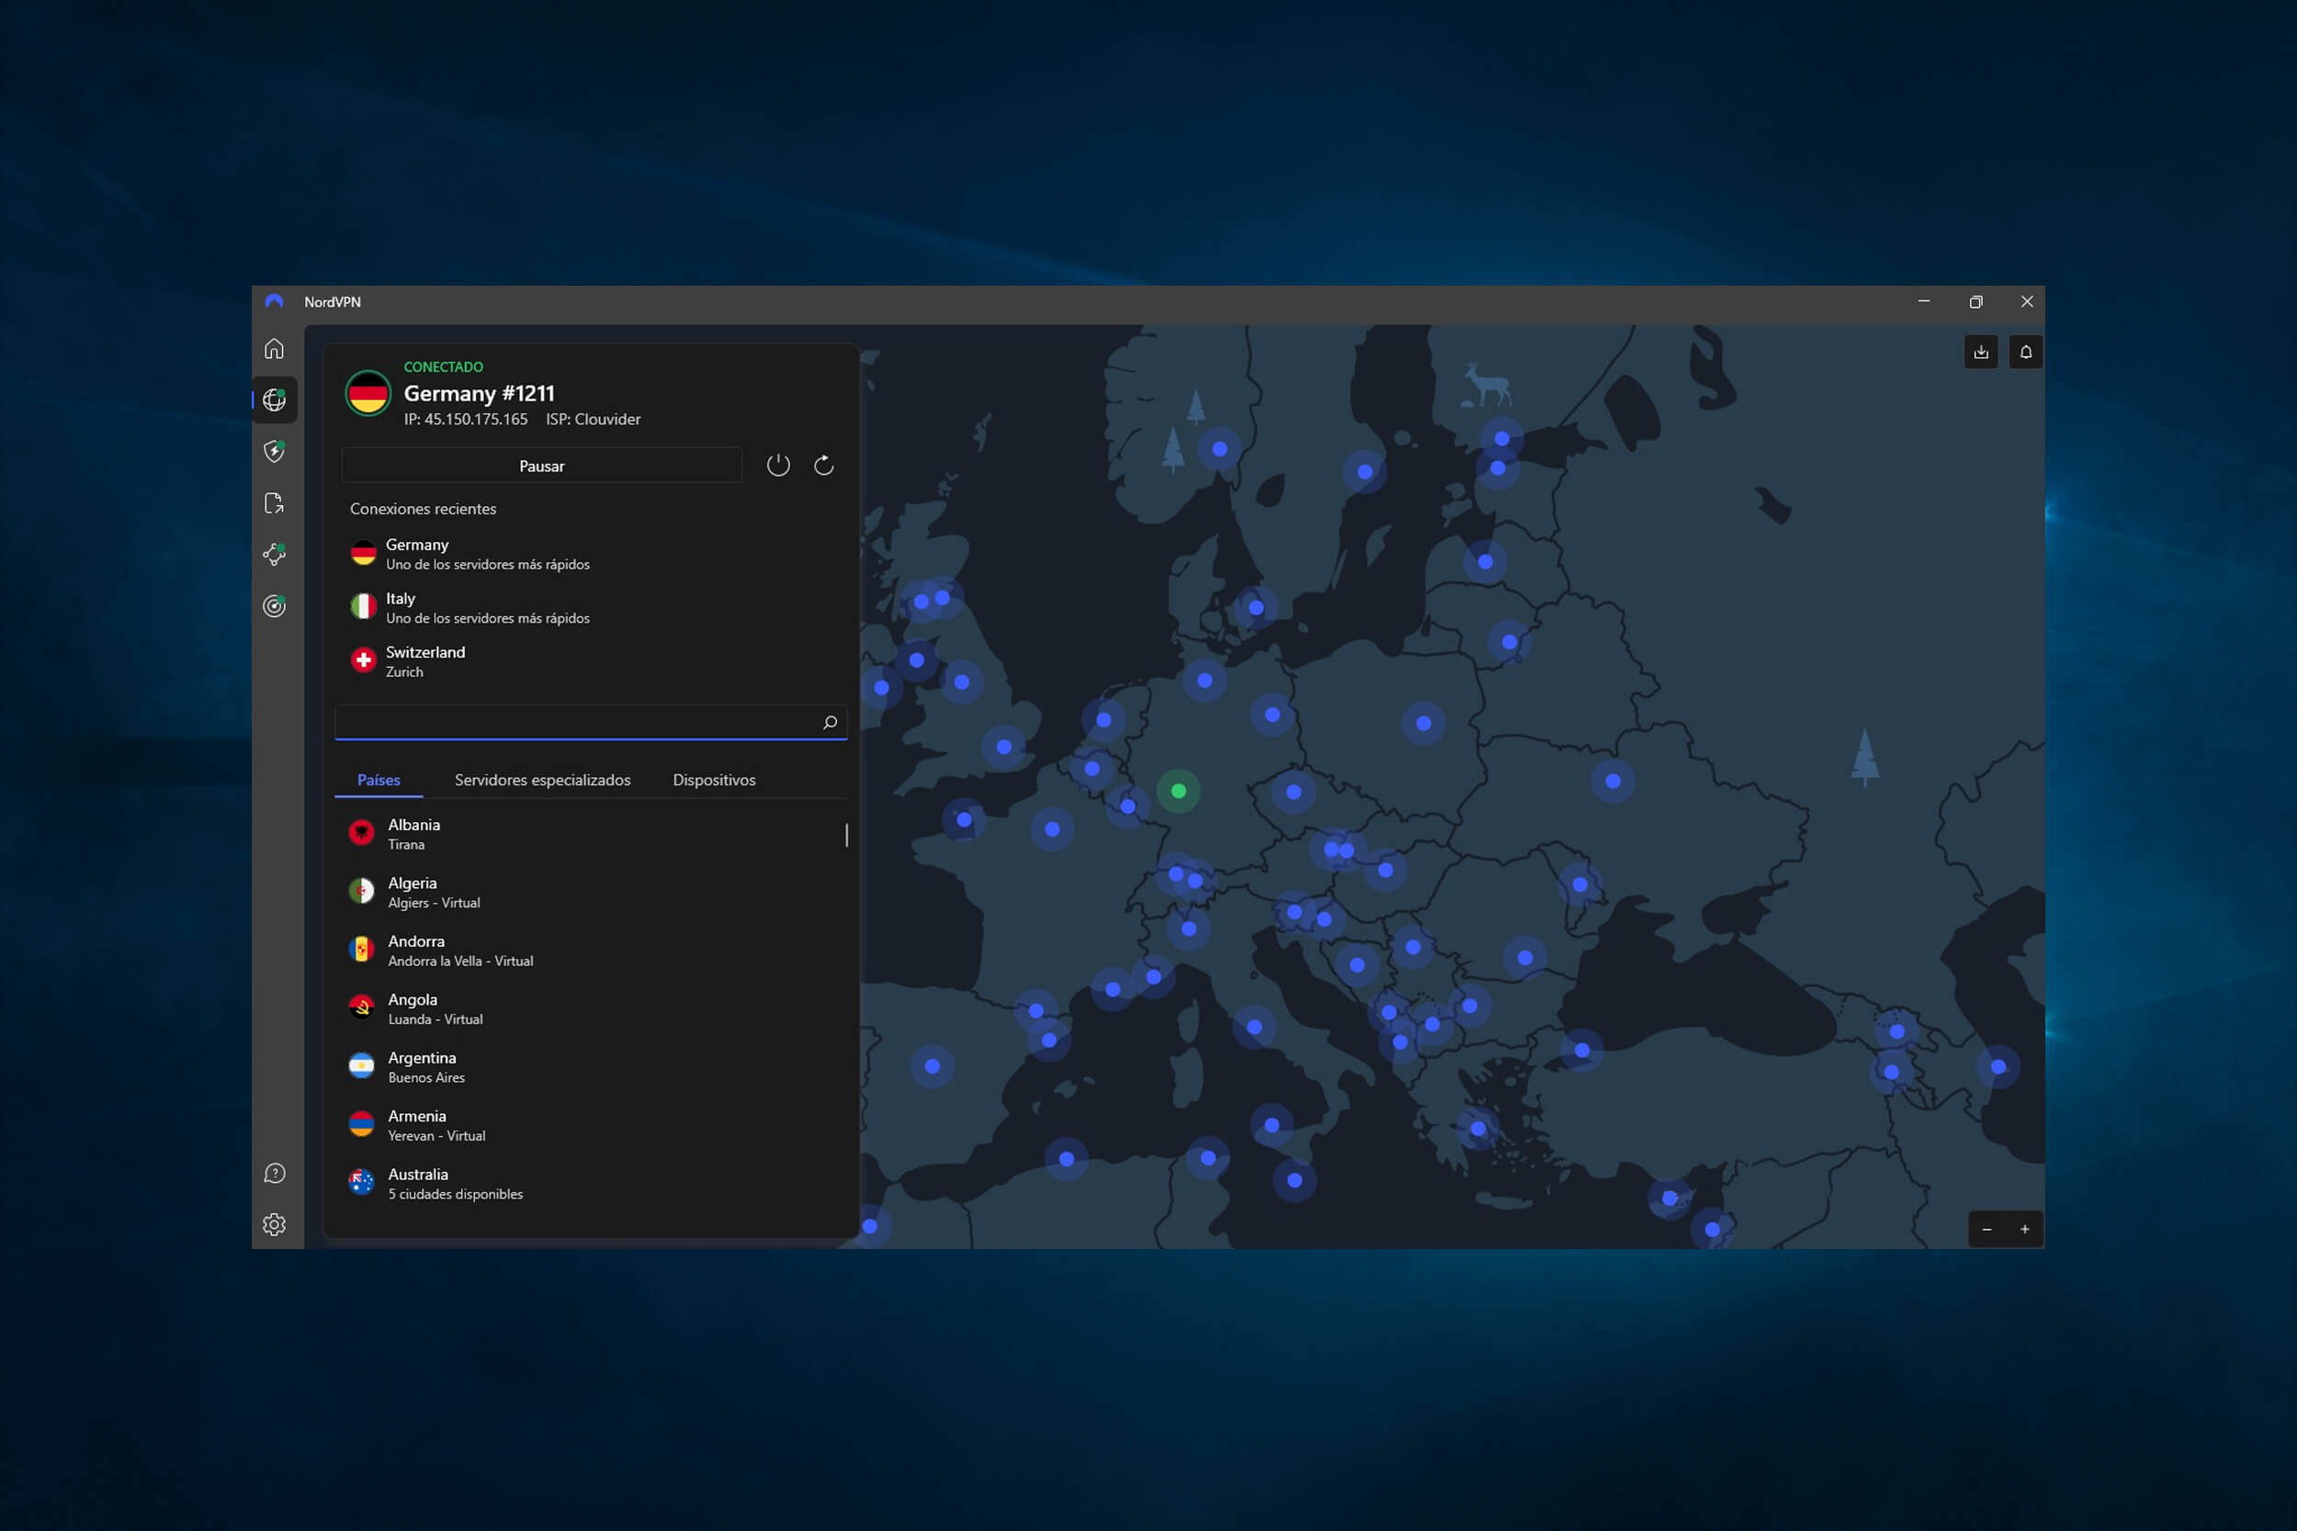Zoom in the map with plus button
The image size is (2297, 1531).
[2024, 1229]
